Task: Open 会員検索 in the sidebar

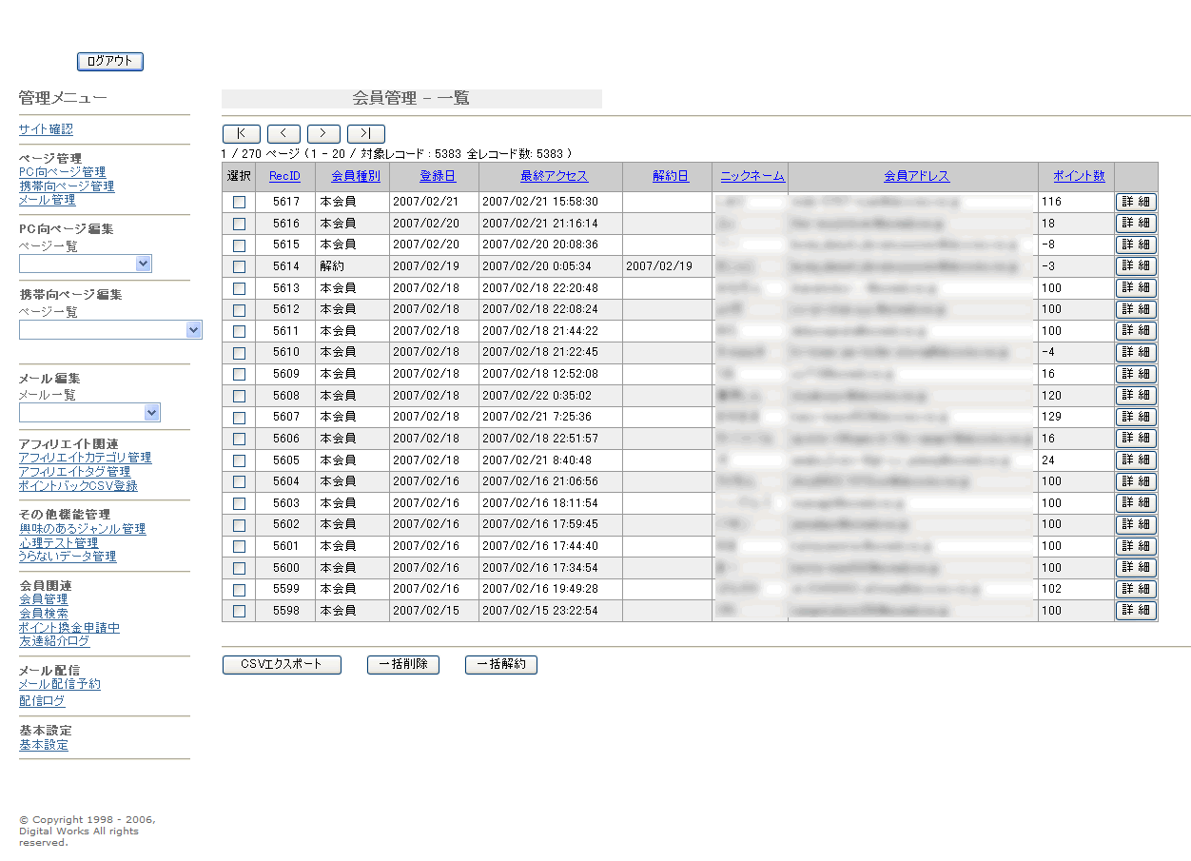Action: click(x=44, y=614)
